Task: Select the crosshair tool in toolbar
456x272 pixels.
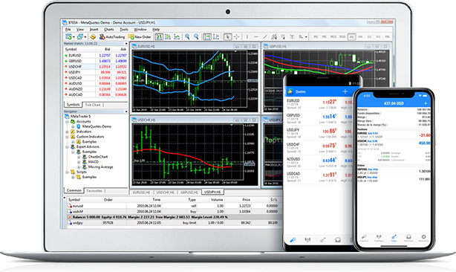Action: (236, 36)
